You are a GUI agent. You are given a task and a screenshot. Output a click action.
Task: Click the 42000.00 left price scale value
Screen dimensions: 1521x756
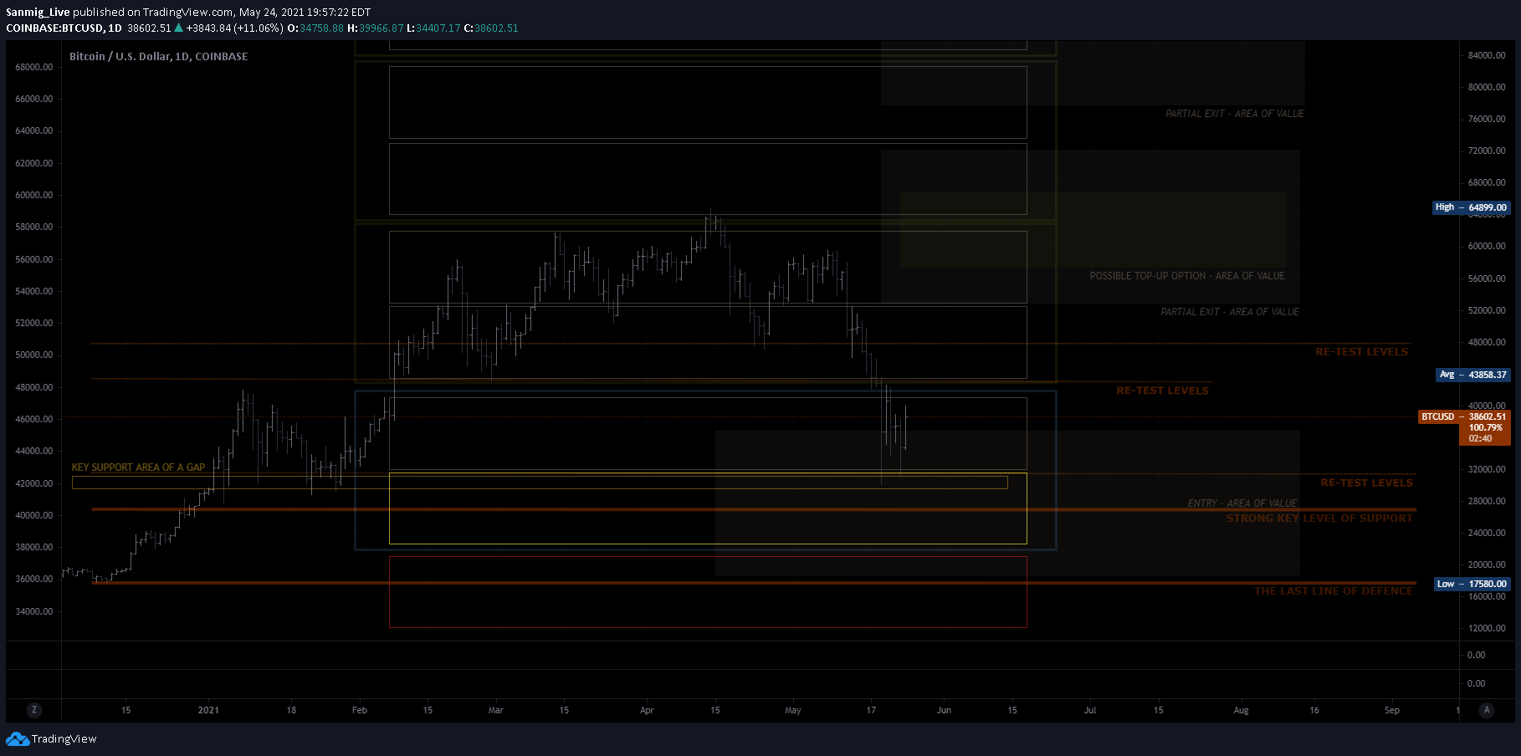[34, 483]
